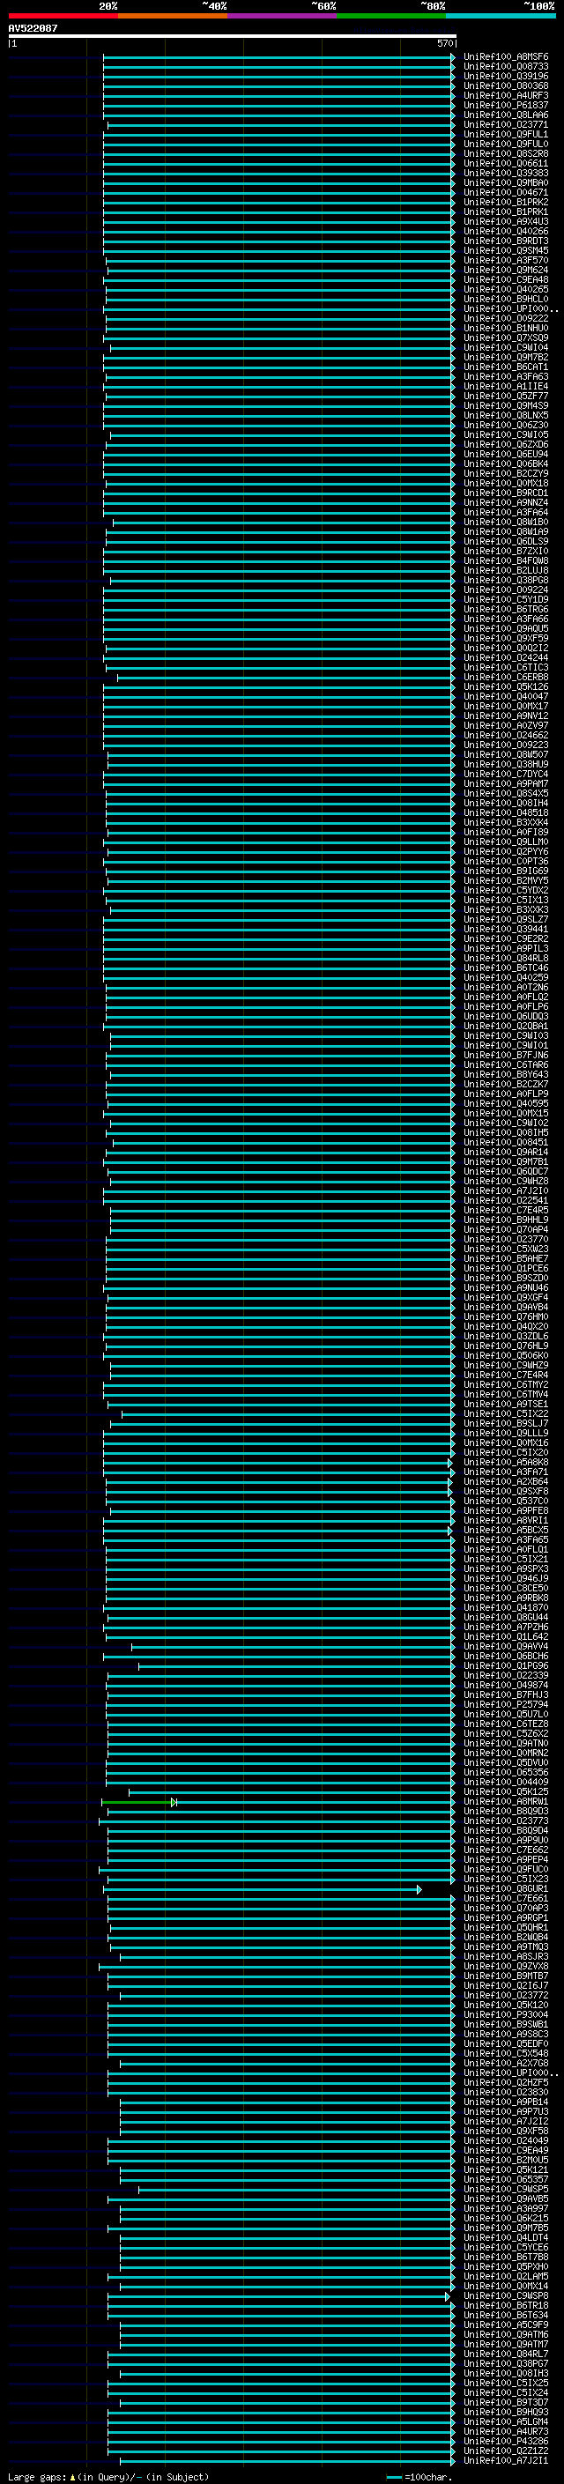Click the green ~80% identity legend bar
Screen dimensions: 564x2484
[391, 17]
